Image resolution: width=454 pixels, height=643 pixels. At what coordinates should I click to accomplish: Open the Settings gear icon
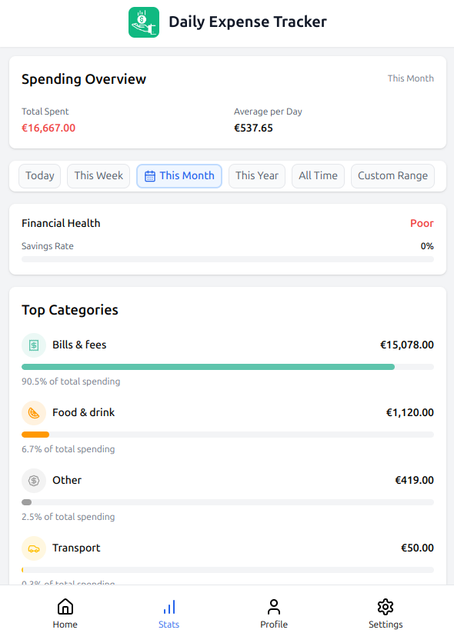point(386,607)
